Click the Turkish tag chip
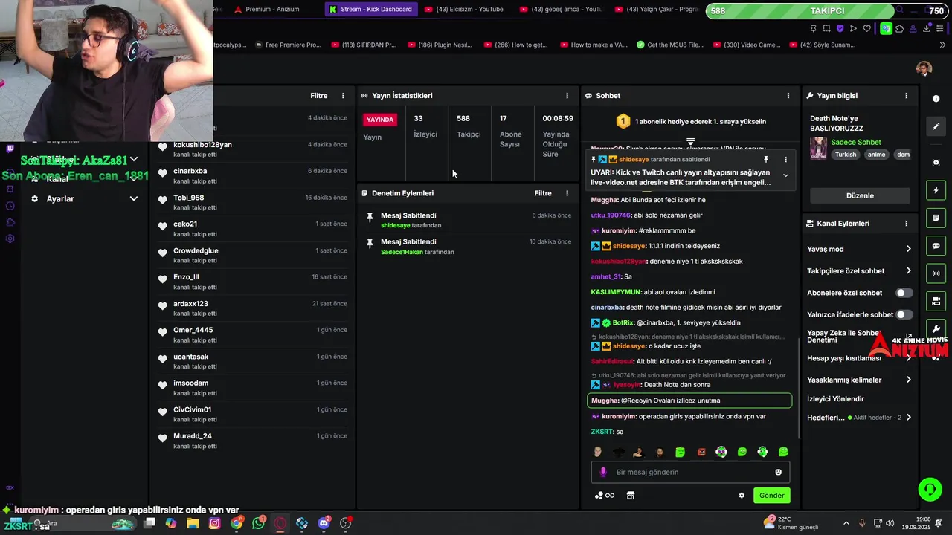The height and width of the screenshot is (535, 952). point(846,155)
